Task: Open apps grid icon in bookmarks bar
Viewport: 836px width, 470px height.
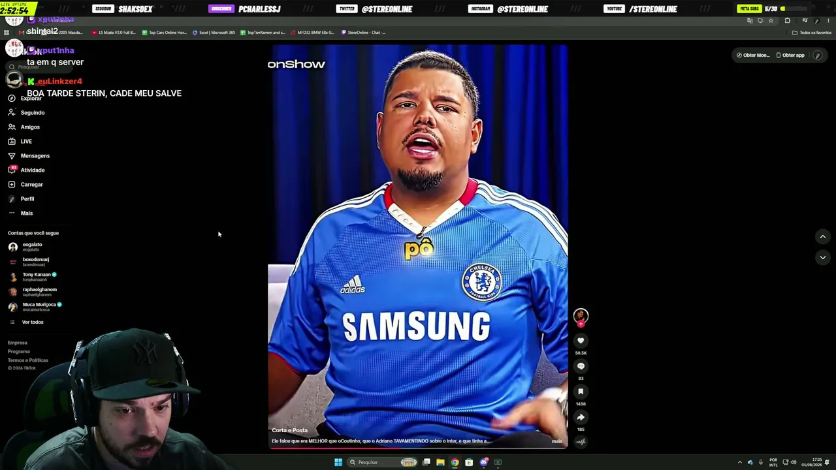Action: 7,33
